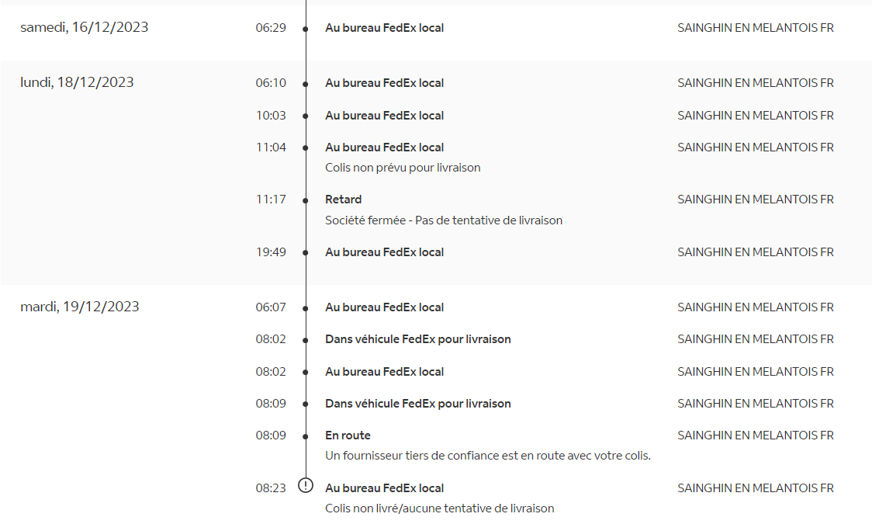Click the timeline dot for Saturday's 06:29 entry
The image size is (872, 524).
[x=306, y=29]
